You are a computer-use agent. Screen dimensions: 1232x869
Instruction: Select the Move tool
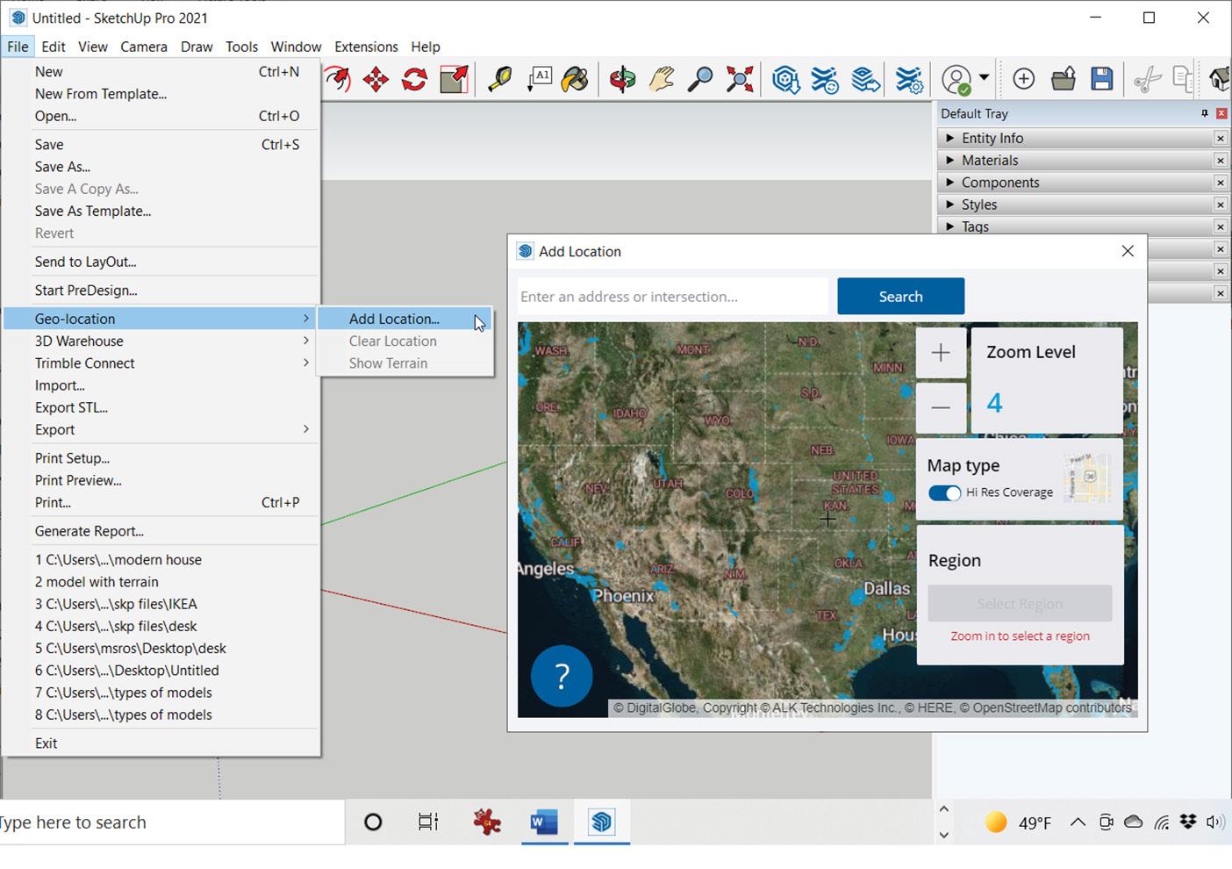(x=376, y=80)
